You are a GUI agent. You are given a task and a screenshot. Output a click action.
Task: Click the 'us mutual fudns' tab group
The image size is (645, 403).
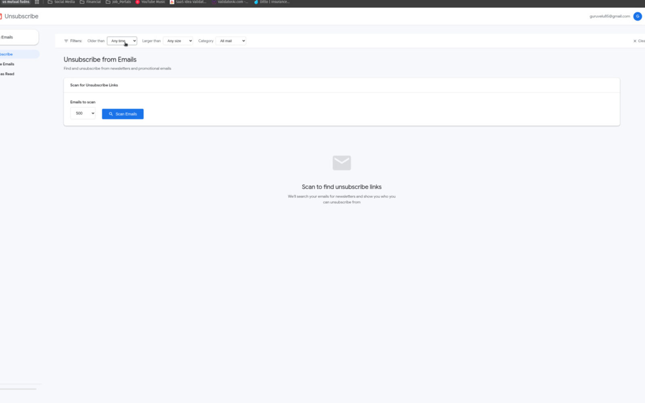(x=16, y=2)
